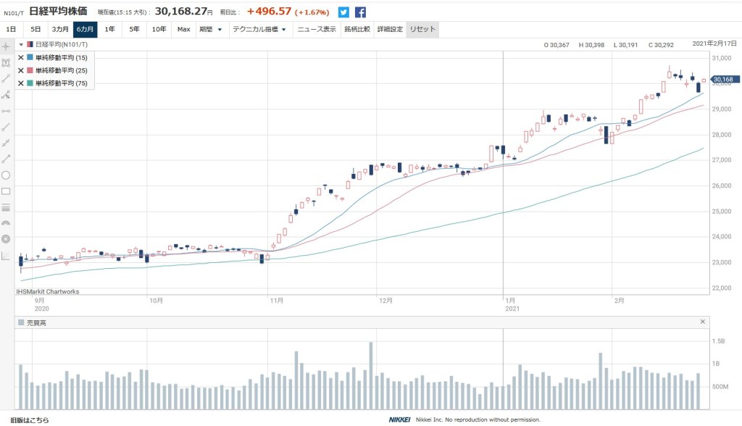Image resolution: width=742 pixels, height=426 pixels.
Task: Select the crosshair cursor tool
Action: pos(7,46)
